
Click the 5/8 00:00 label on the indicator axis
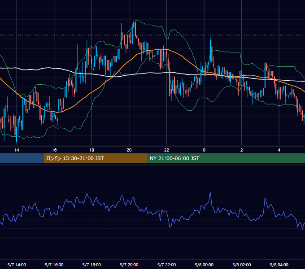pyautogui.click(x=204, y=265)
